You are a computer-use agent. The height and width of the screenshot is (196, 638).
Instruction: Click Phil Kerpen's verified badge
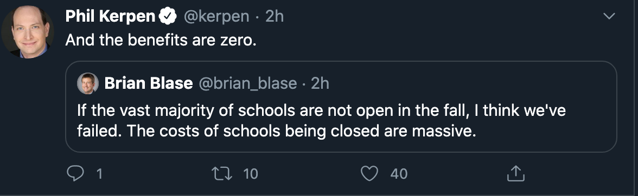point(168,17)
